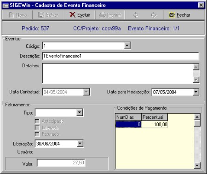This screenshot has height=174, width=207.
Task: Click the Detalhes scrollbar up arrow
Action: click(x=196, y=67)
